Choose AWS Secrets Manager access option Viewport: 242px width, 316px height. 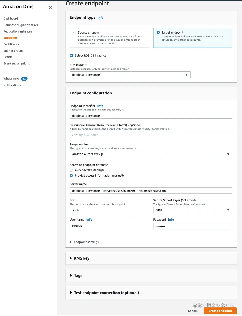click(x=71, y=170)
